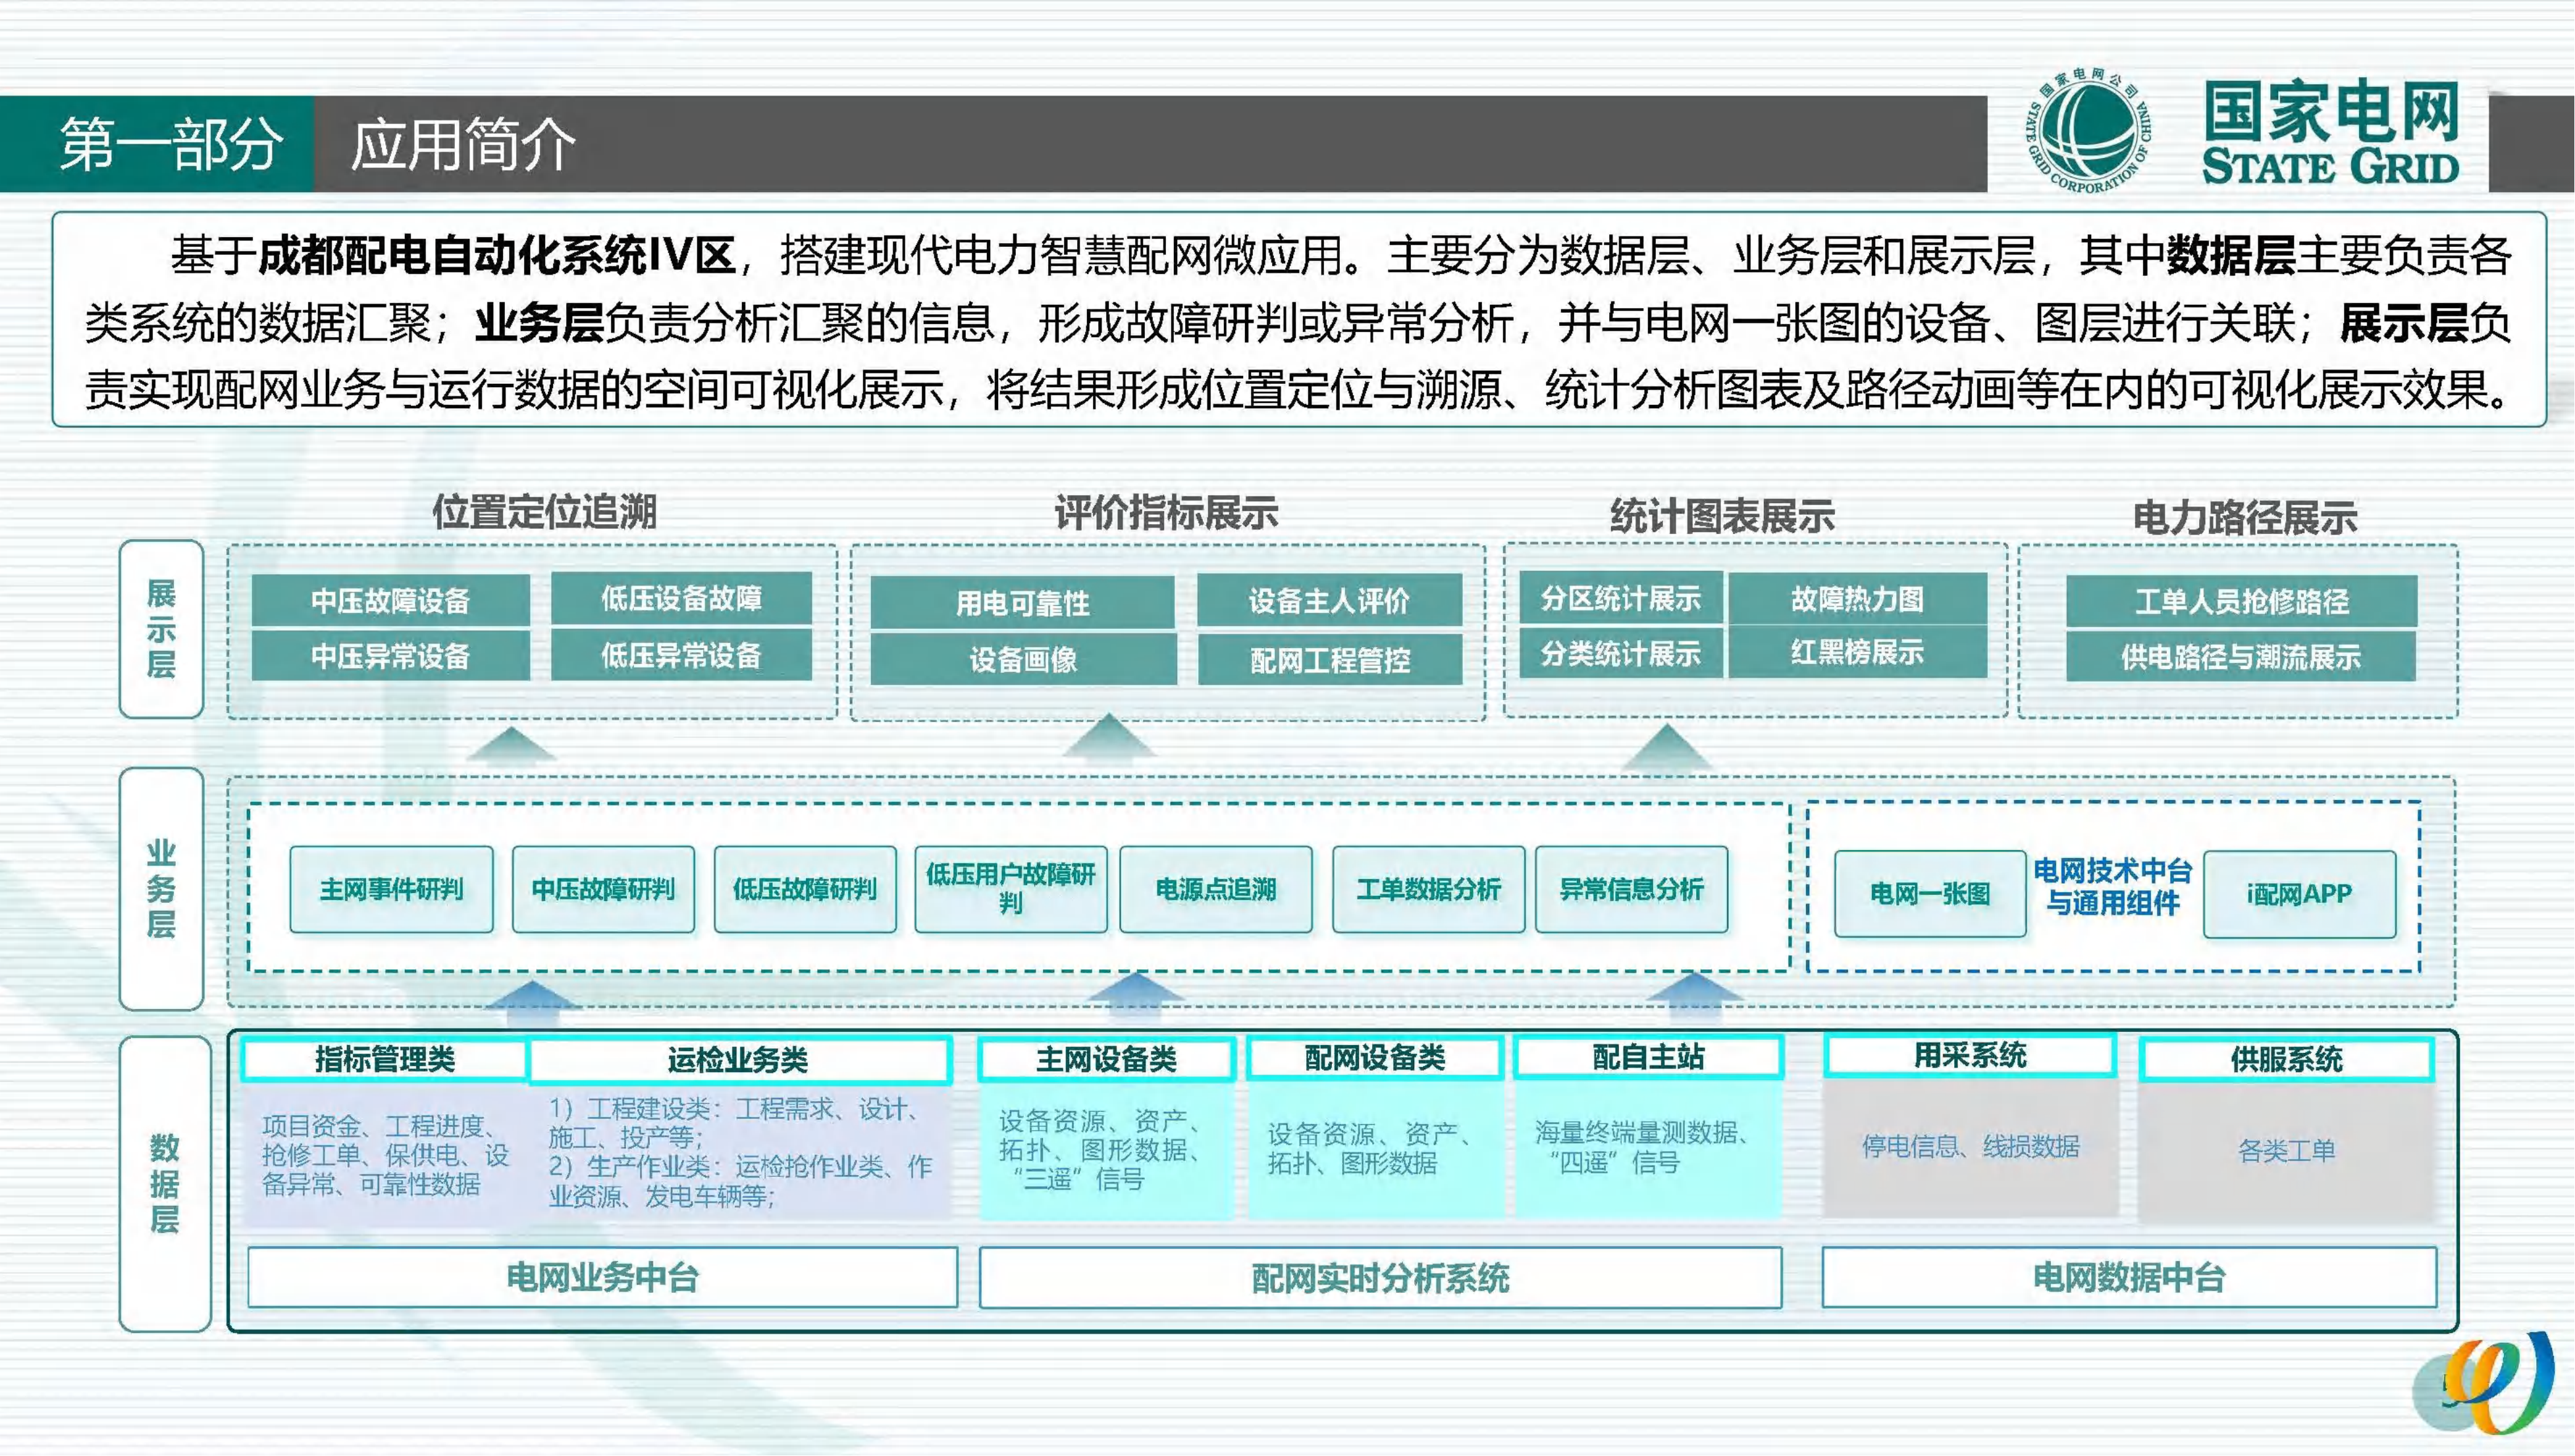Screen dimensions: 2575x1456
Task: Select the 中压故障设备 box
Action: coord(390,600)
